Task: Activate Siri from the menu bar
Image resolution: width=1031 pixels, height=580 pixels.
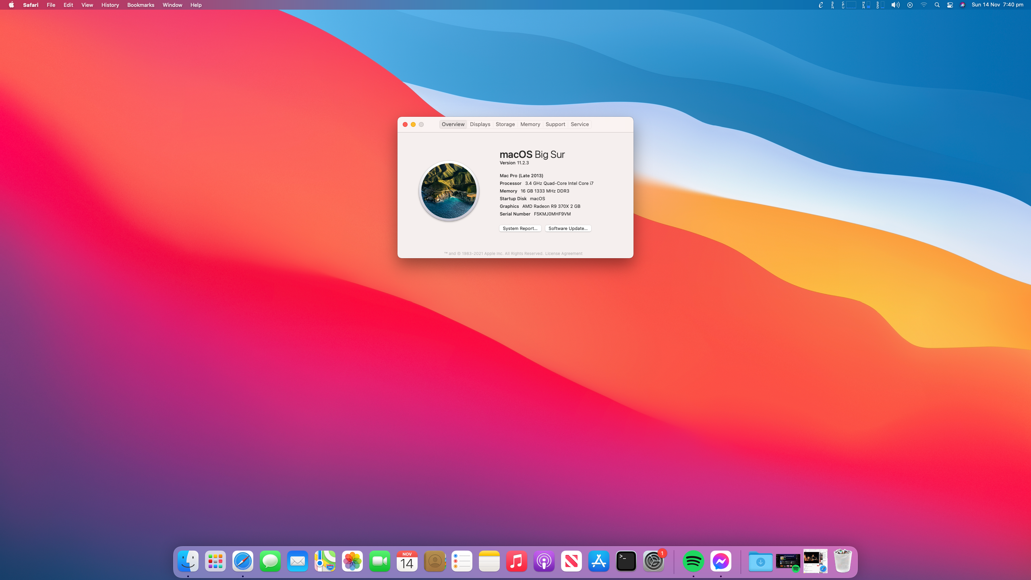Action: click(963, 5)
